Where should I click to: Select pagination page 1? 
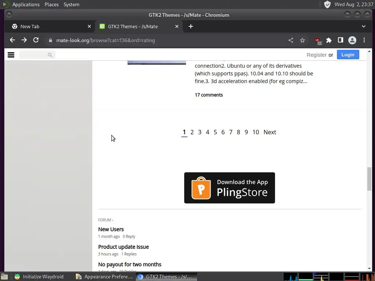coord(184,132)
